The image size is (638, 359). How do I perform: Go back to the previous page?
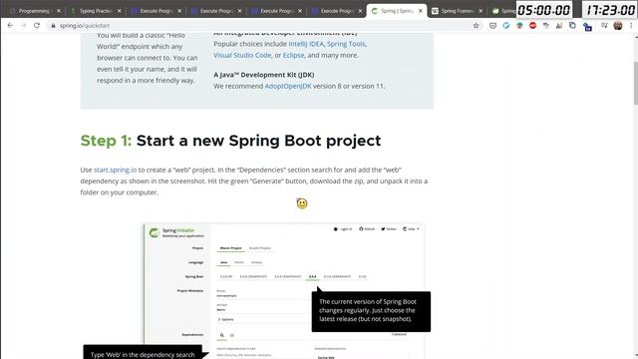pyautogui.click(x=10, y=25)
